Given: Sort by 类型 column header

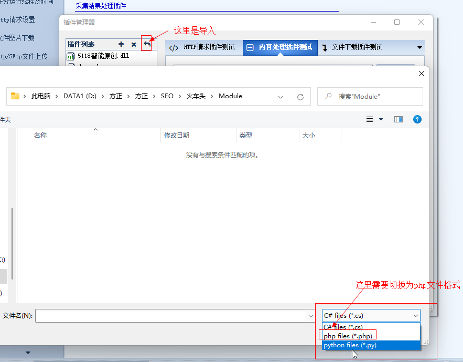Looking at the screenshot, I should (x=246, y=136).
